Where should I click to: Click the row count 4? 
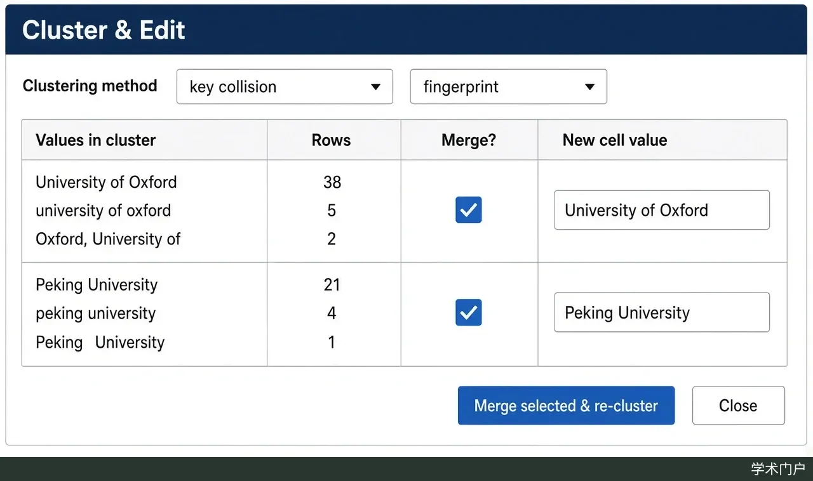(x=332, y=313)
